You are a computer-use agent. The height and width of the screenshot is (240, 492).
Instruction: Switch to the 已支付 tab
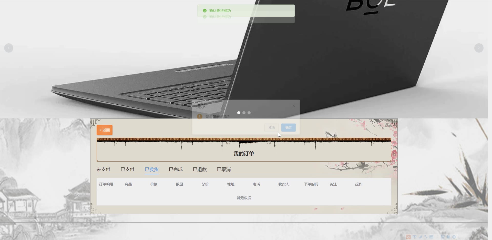click(x=127, y=169)
